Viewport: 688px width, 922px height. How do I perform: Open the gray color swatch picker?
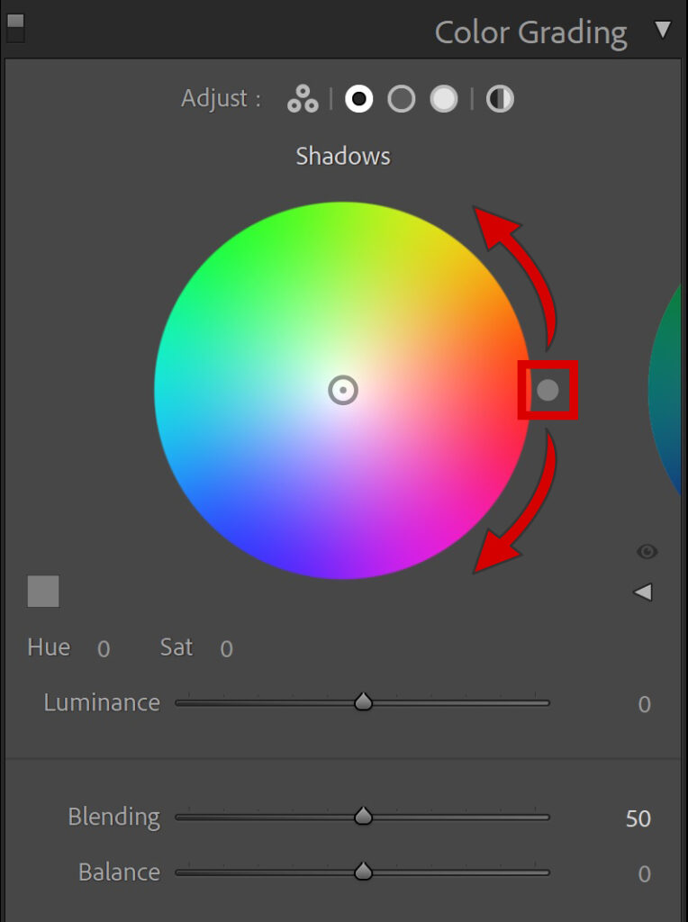(x=43, y=591)
